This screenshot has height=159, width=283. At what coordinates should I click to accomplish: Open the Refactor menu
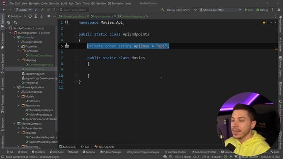pos(54,3)
